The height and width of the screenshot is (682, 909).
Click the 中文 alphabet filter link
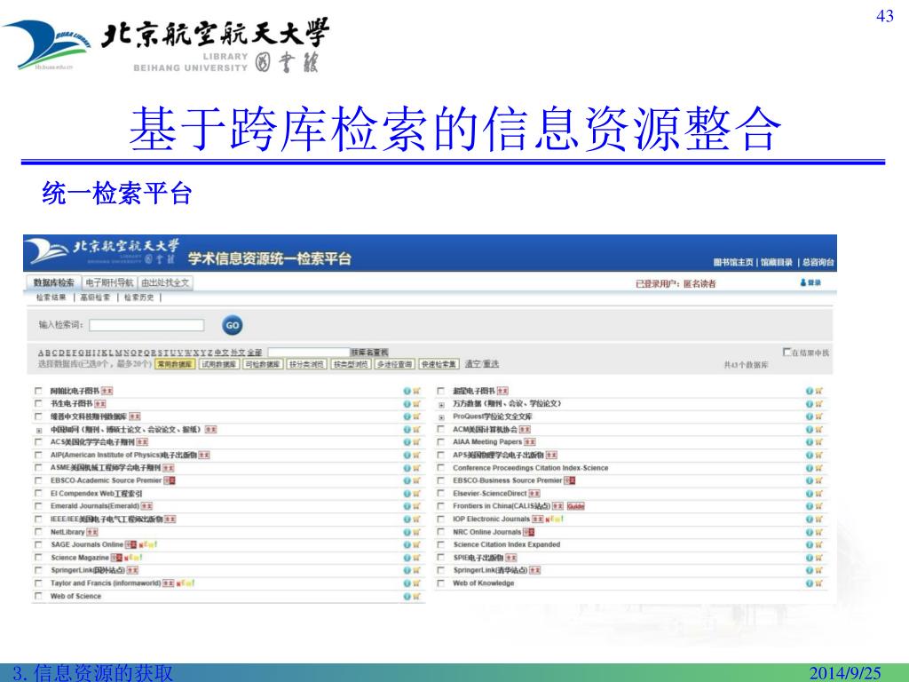[x=221, y=352]
